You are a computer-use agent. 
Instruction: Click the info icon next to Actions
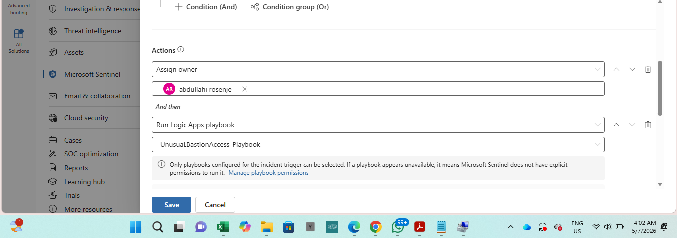[181, 50]
